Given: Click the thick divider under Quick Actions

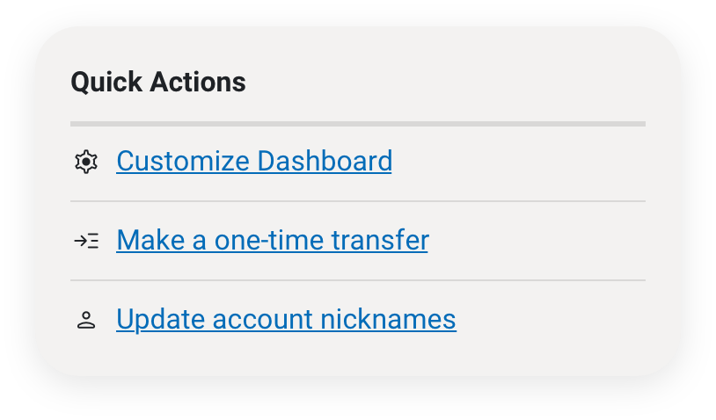Looking at the screenshot, I should click(358, 124).
